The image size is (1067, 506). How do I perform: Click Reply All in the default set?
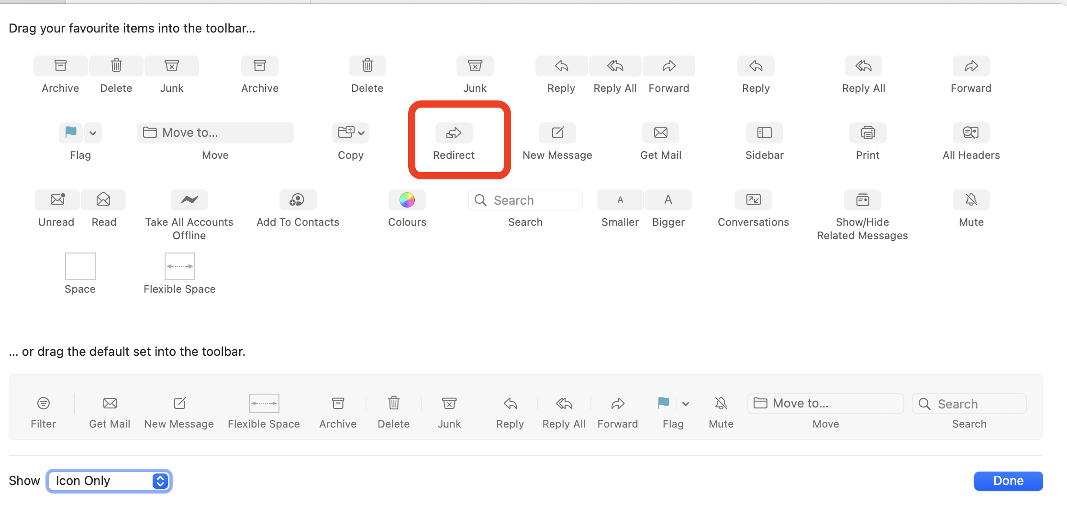(x=564, y=403)
